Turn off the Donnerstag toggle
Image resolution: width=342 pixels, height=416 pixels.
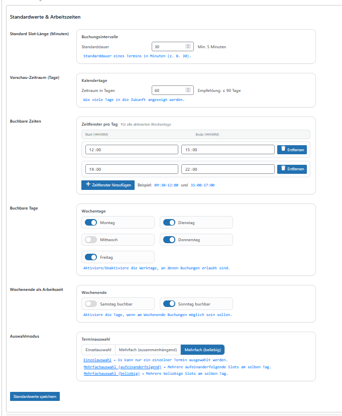click(169, 240)
